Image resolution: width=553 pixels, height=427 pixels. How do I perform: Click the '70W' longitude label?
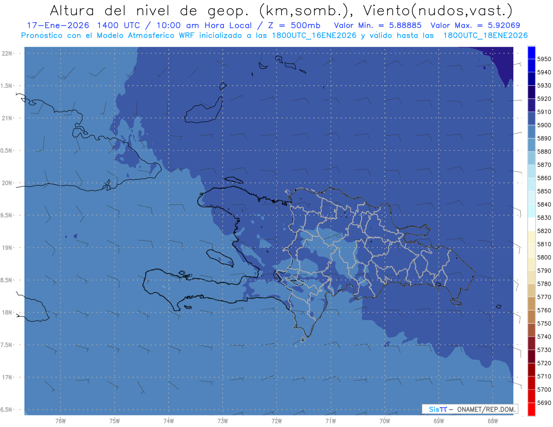click(385, 421)
